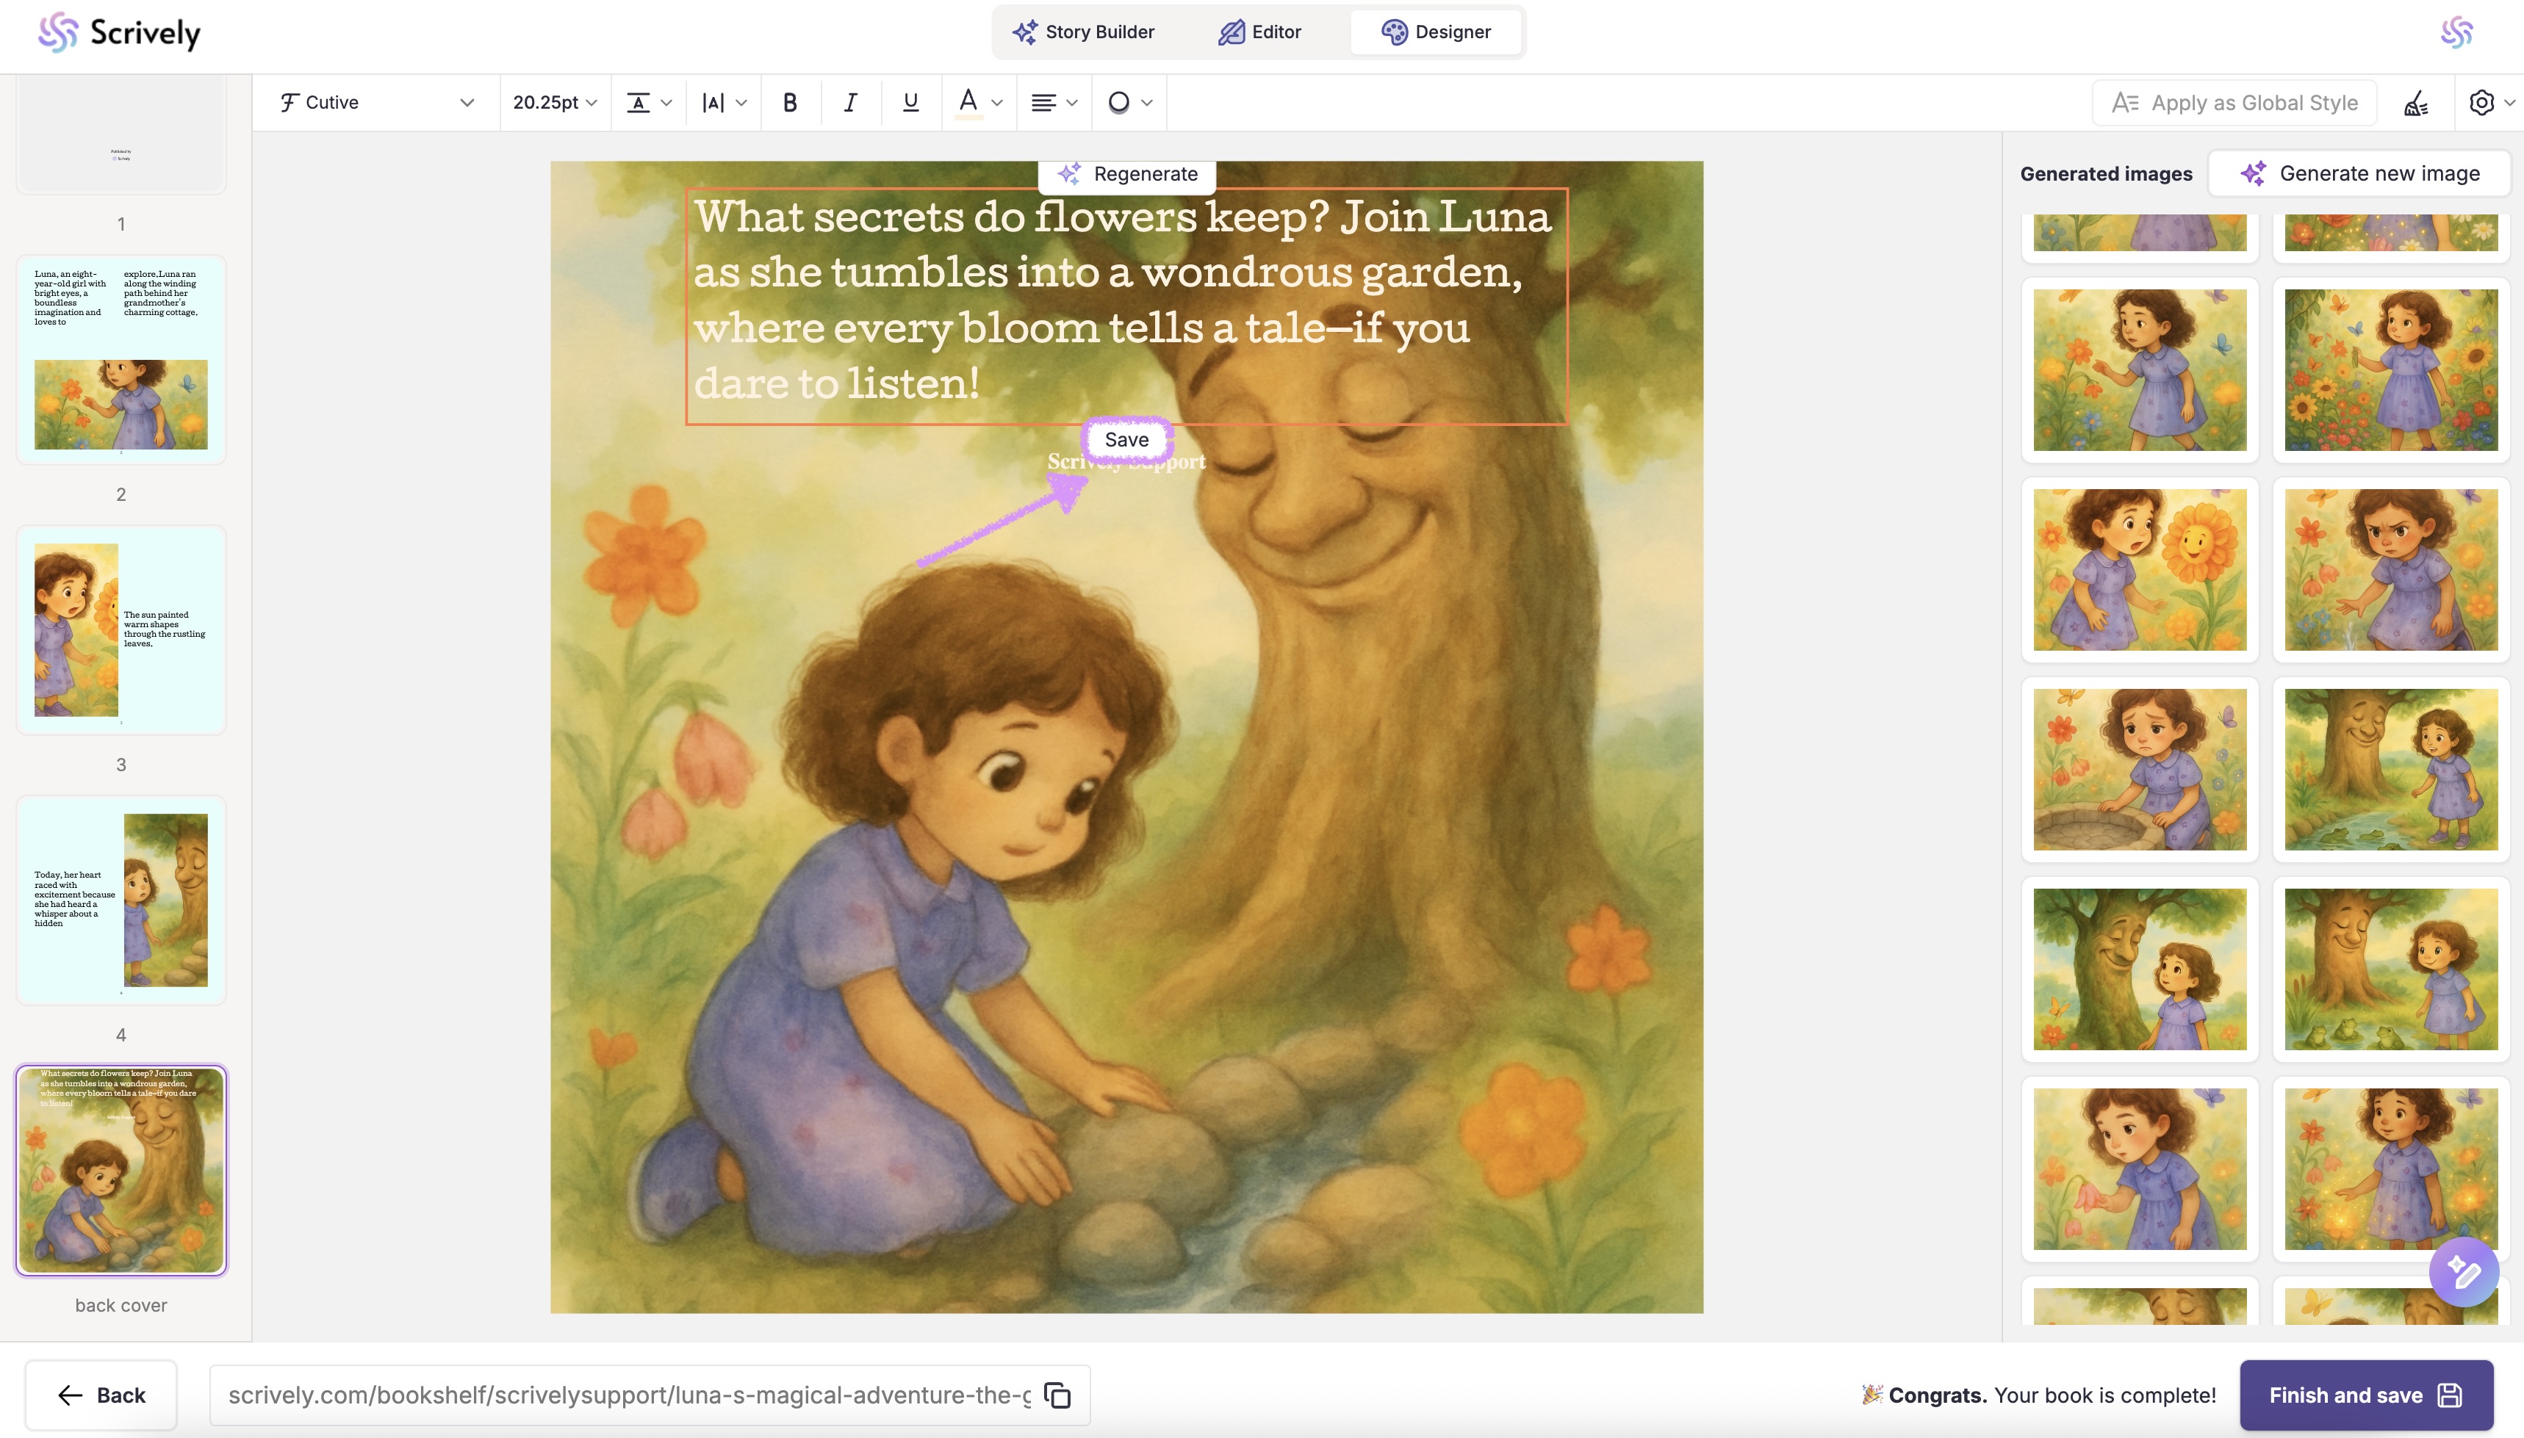Click the floating magic pencil button
Viewport: 2524px width, 1438px height.
tap(2463, 1272)
